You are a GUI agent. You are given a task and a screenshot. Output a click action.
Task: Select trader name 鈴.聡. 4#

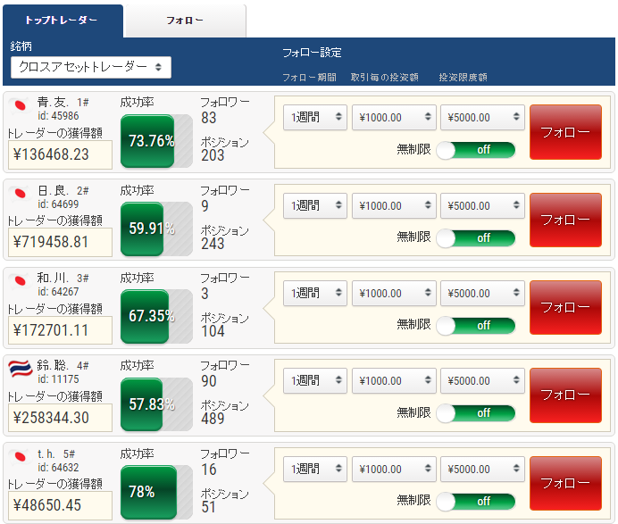pos(63,366)
